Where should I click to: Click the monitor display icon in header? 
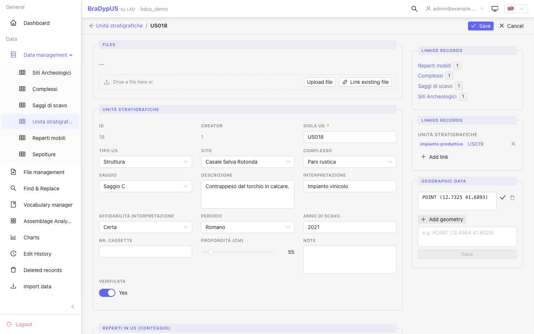[495, 9]
